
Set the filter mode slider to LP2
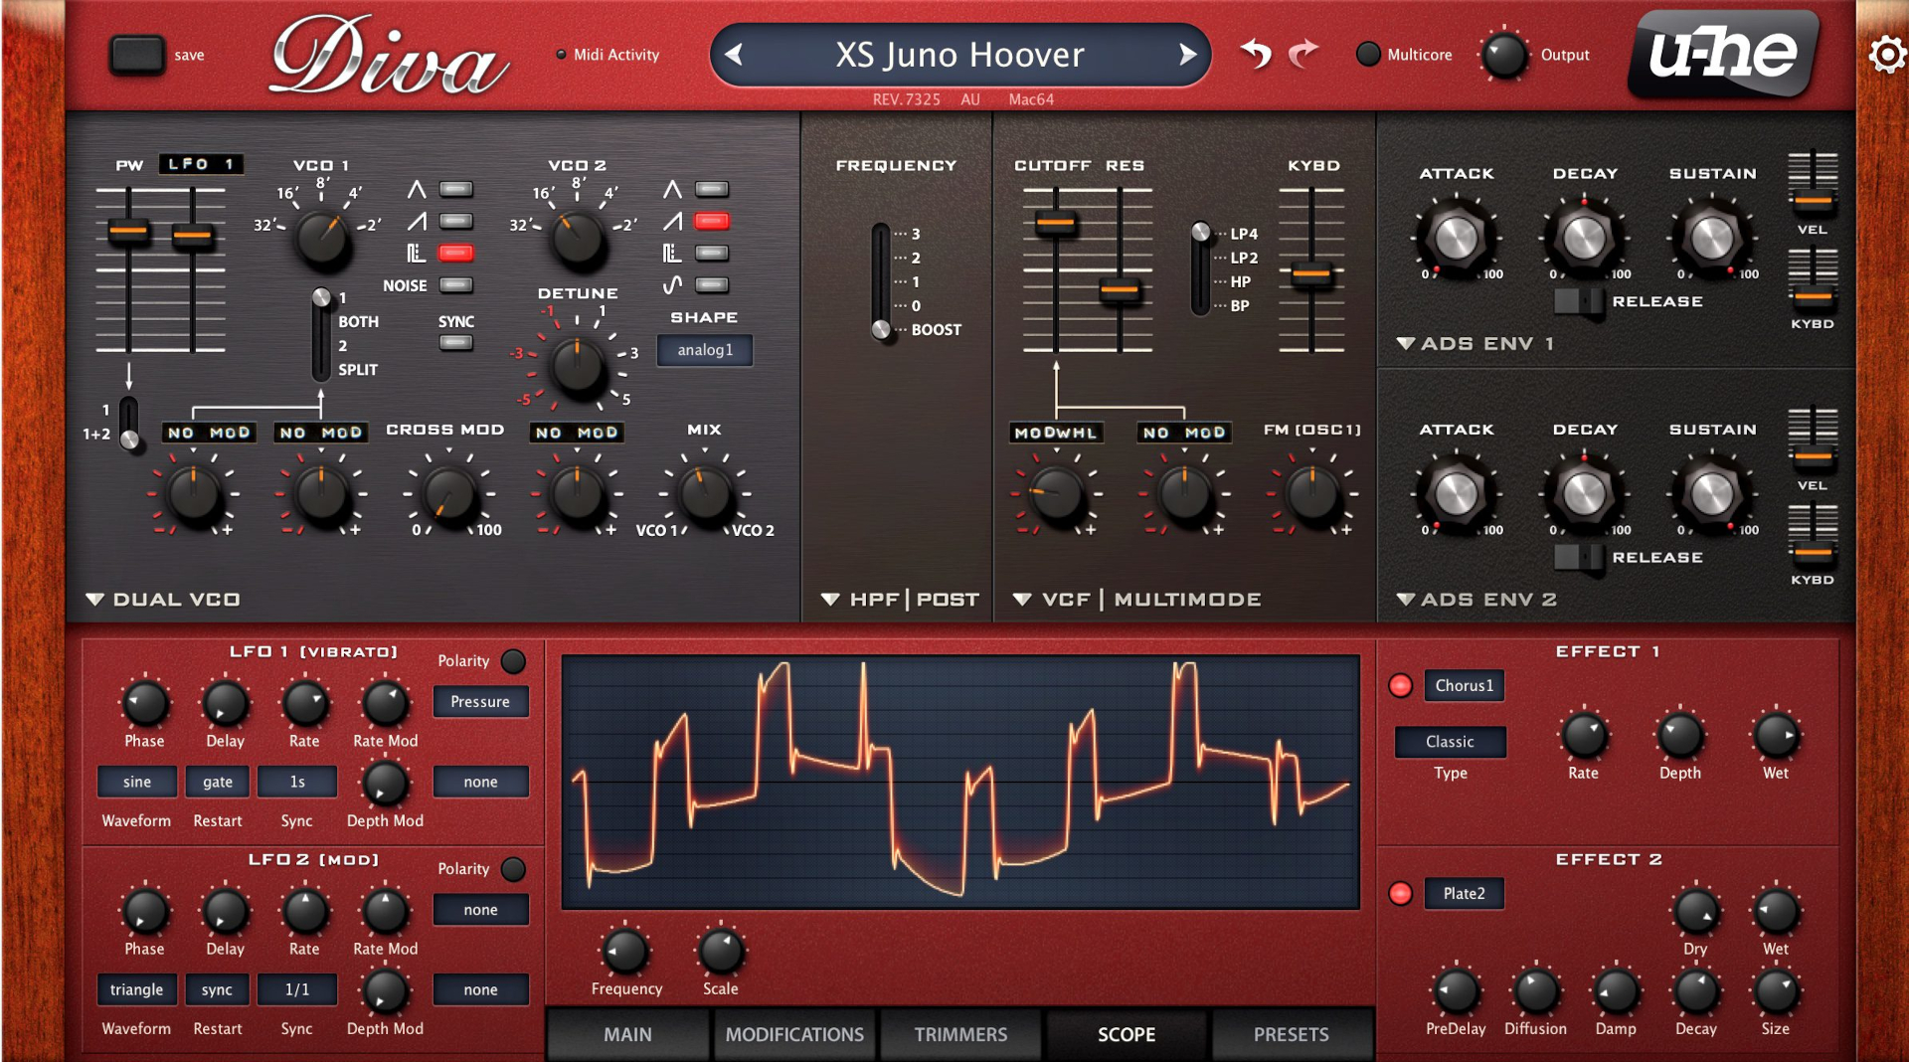(x=1203, y=257)
